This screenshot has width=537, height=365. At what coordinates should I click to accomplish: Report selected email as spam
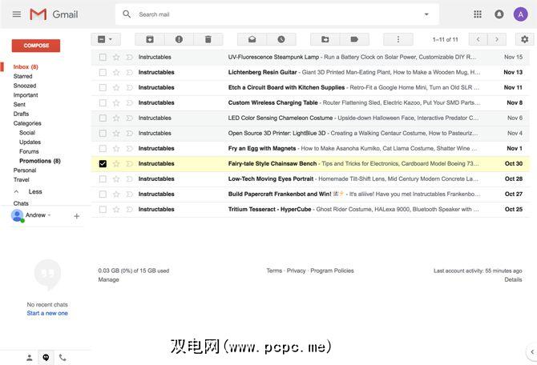179,39
